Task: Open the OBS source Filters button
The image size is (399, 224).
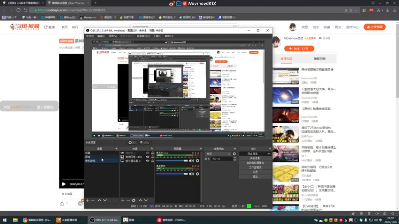Action: pyautogui.click(x=144, y=143)
